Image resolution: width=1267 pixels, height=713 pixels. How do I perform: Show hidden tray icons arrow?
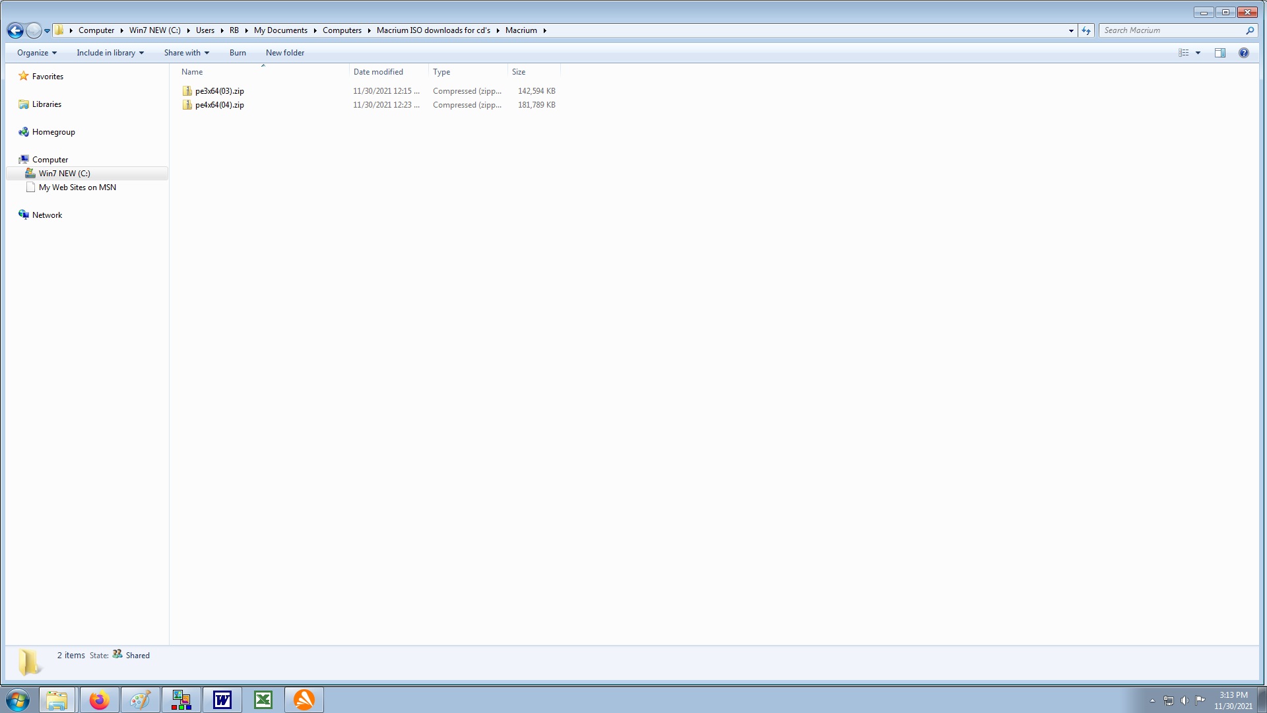click(x=1152, y=700)
